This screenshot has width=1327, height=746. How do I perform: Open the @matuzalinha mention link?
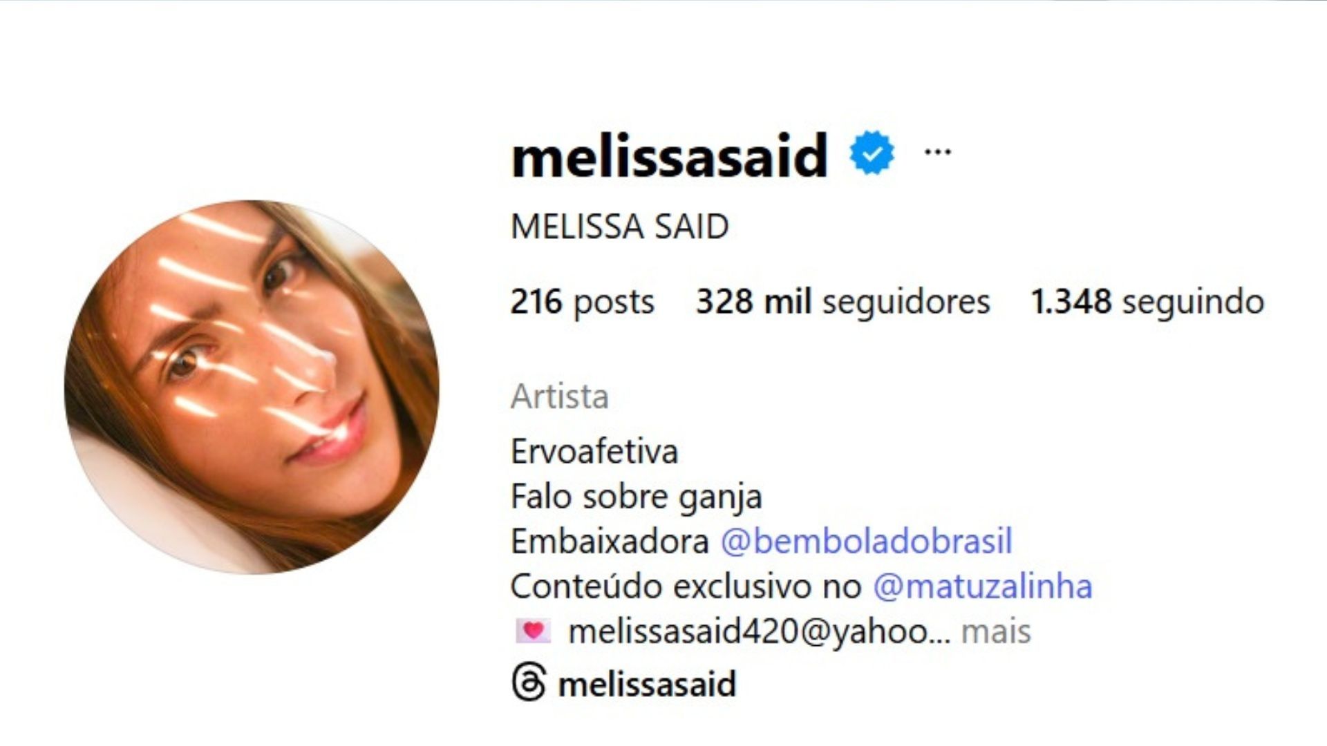coord(983,586)
